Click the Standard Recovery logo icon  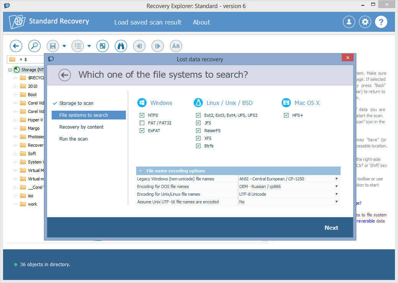pyautogui.click(x=17, y=21)
